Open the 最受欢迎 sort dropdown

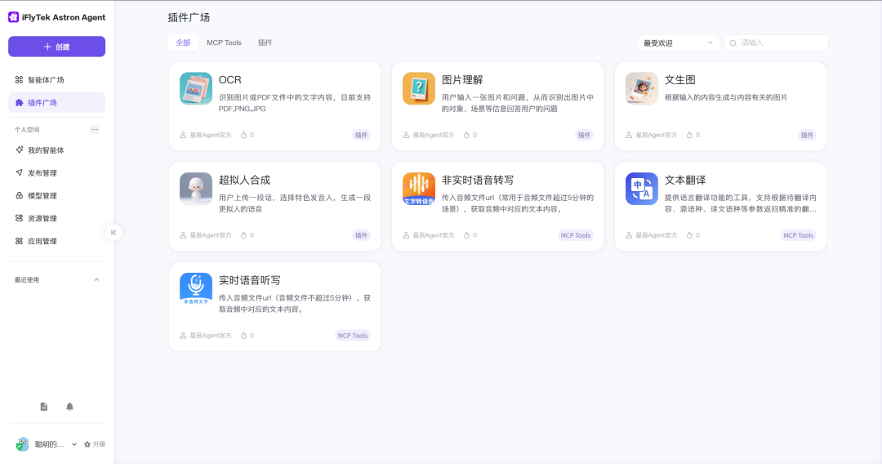pos(679,42)
